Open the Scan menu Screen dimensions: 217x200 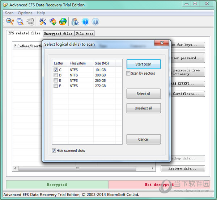9,13
